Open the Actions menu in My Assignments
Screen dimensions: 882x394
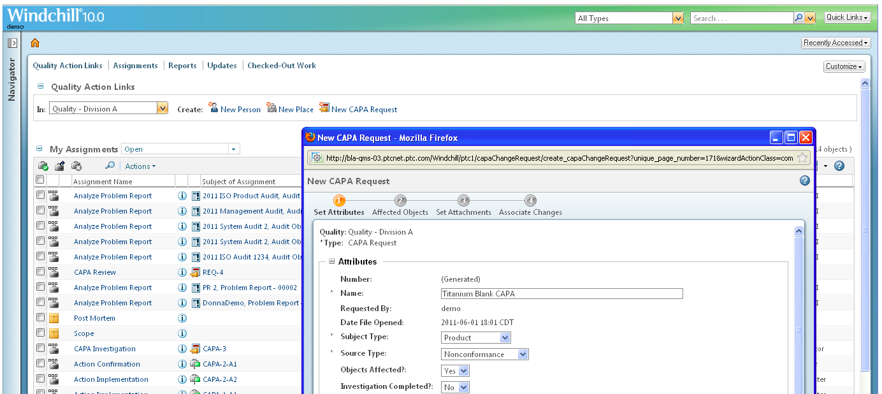(x=140, y=166)
